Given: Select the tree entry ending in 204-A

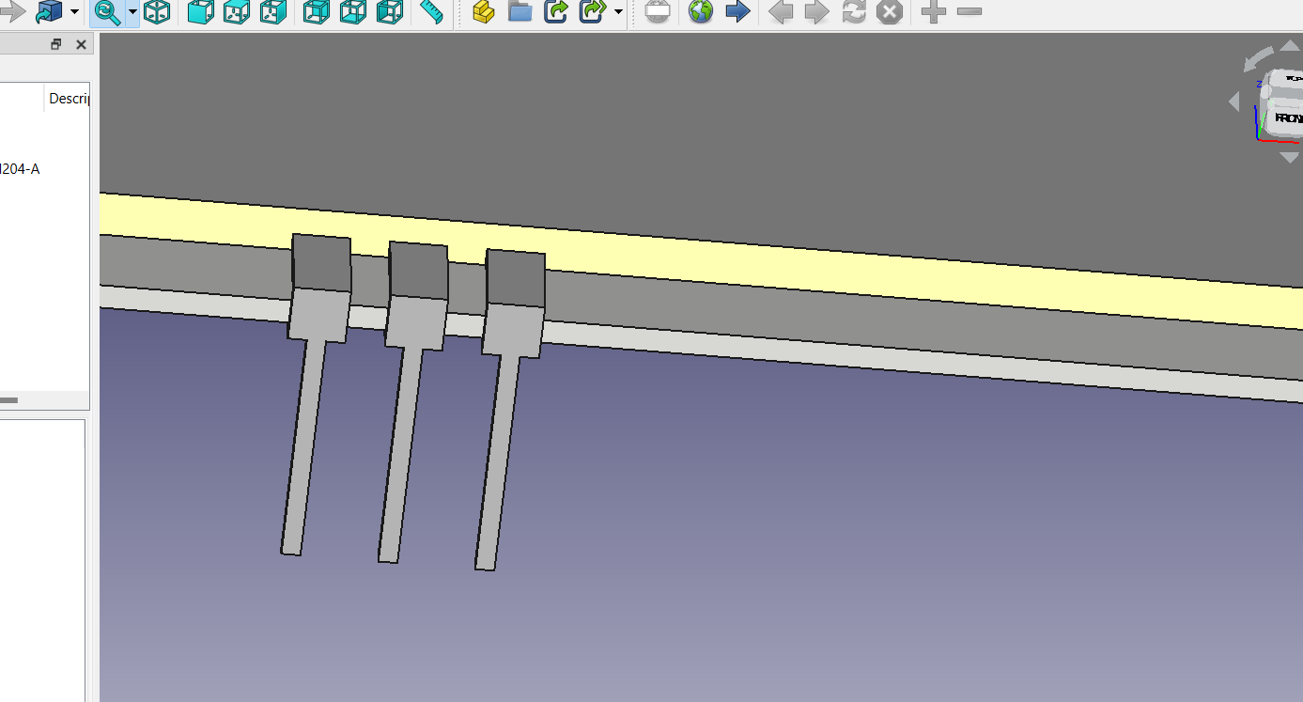Looking at the screenshot, I should [20, 169].
